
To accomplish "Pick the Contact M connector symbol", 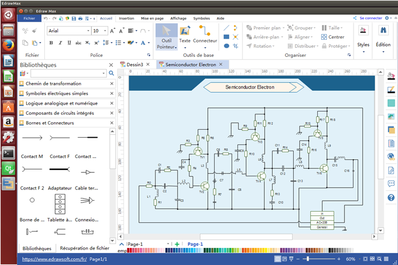I will tap(32, 138).
